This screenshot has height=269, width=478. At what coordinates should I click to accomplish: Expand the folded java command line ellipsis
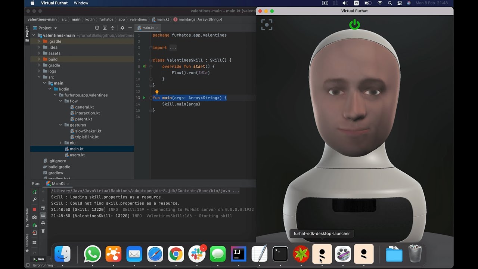[236, 191]
